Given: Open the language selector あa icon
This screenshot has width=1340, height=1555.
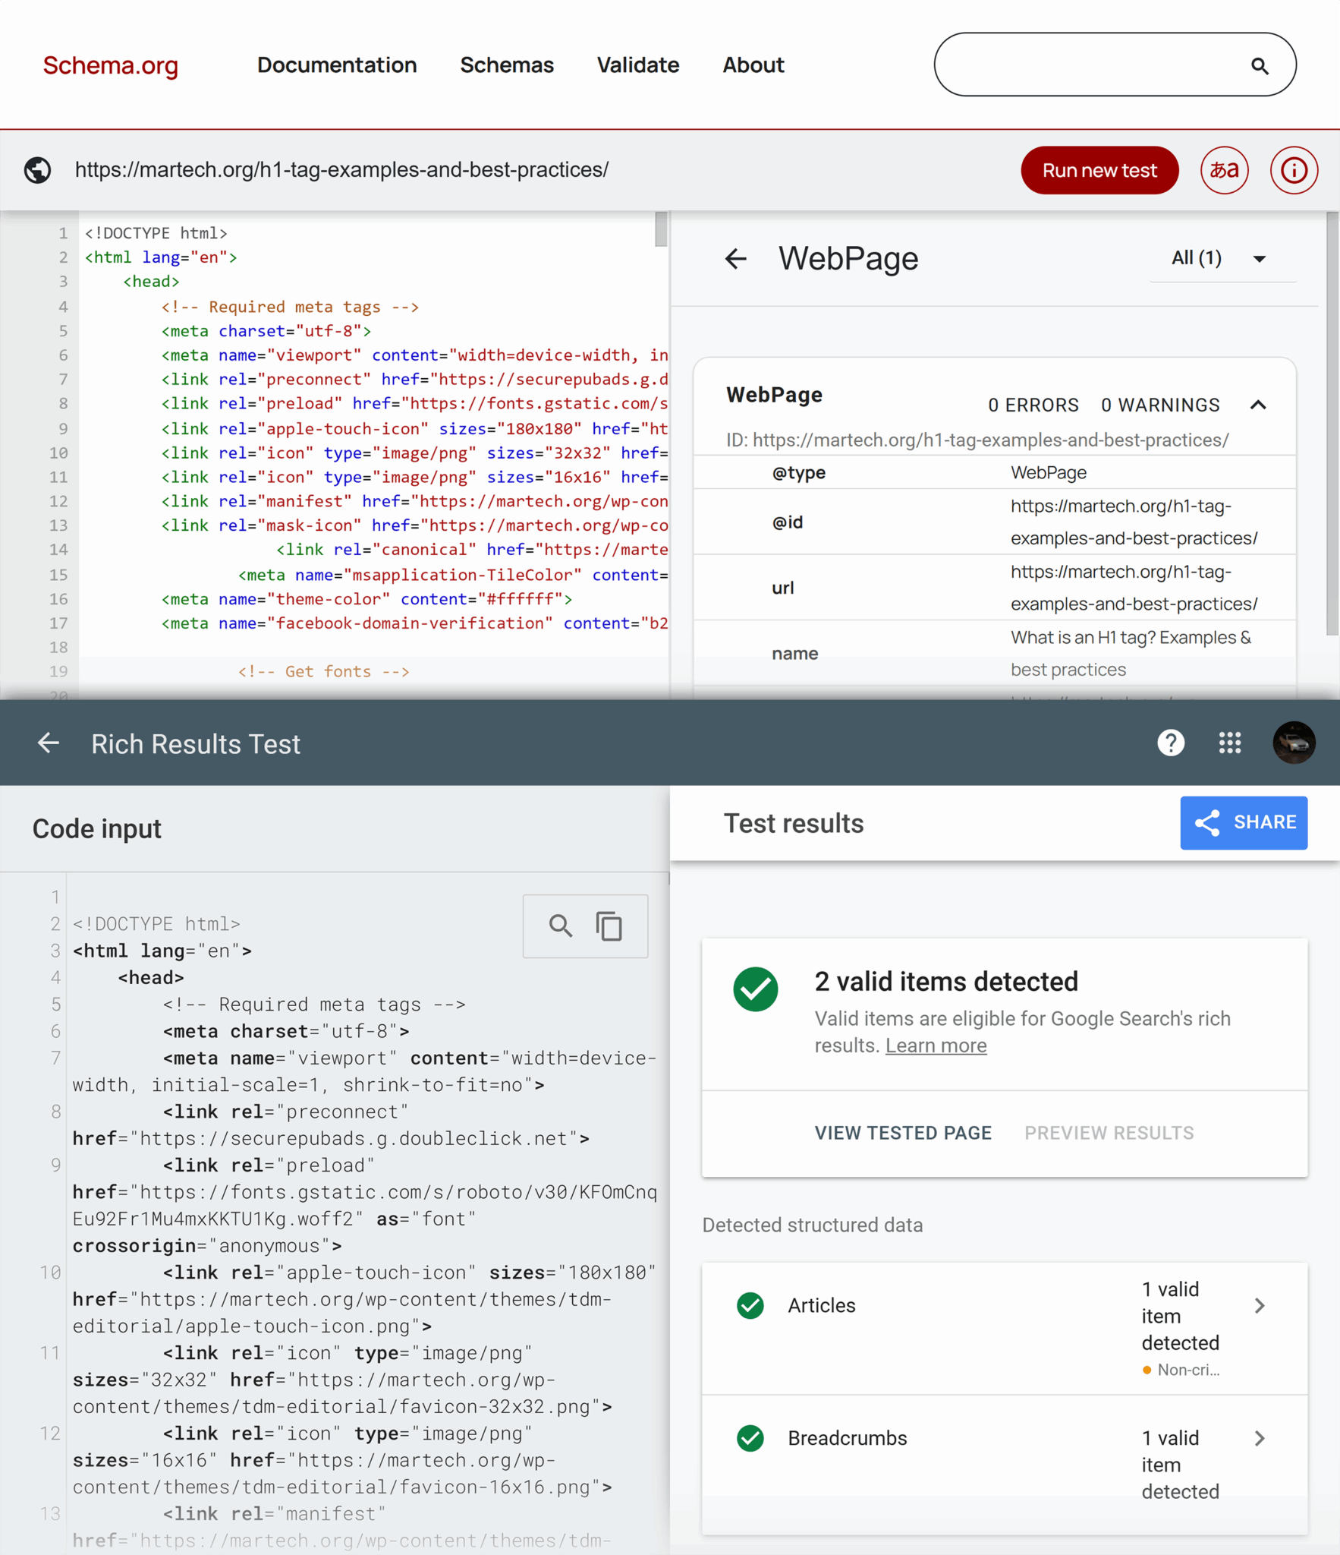Looking at the screenshot, I should [1224, 170].
